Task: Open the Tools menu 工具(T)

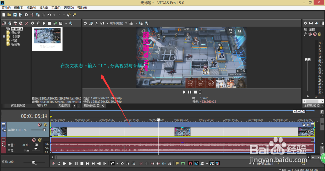Action: tap(56, 8)
